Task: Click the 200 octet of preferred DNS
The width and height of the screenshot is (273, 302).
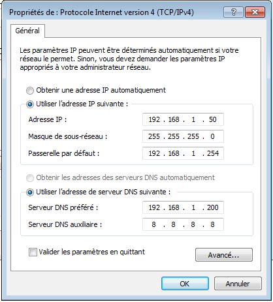Action: point(213,207)
